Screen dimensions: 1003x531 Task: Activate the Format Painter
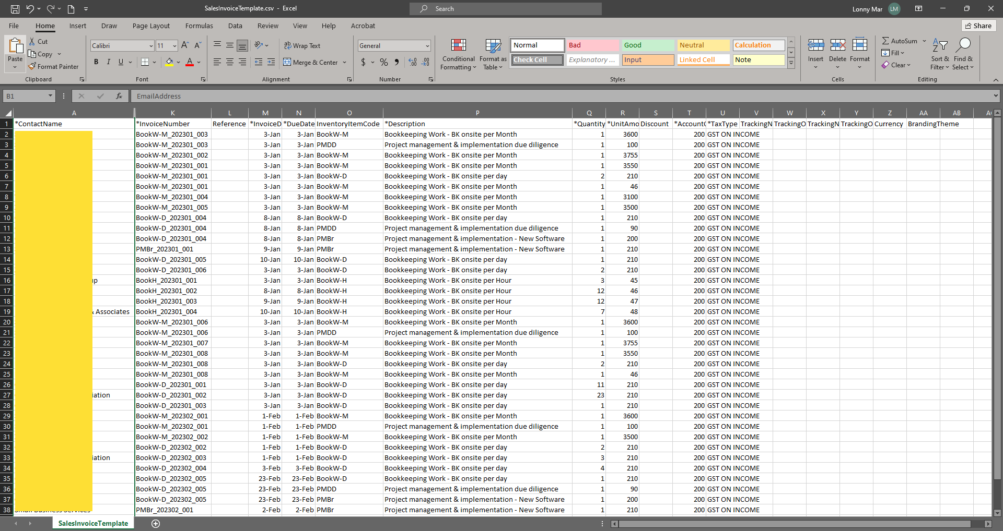[53, 67]
